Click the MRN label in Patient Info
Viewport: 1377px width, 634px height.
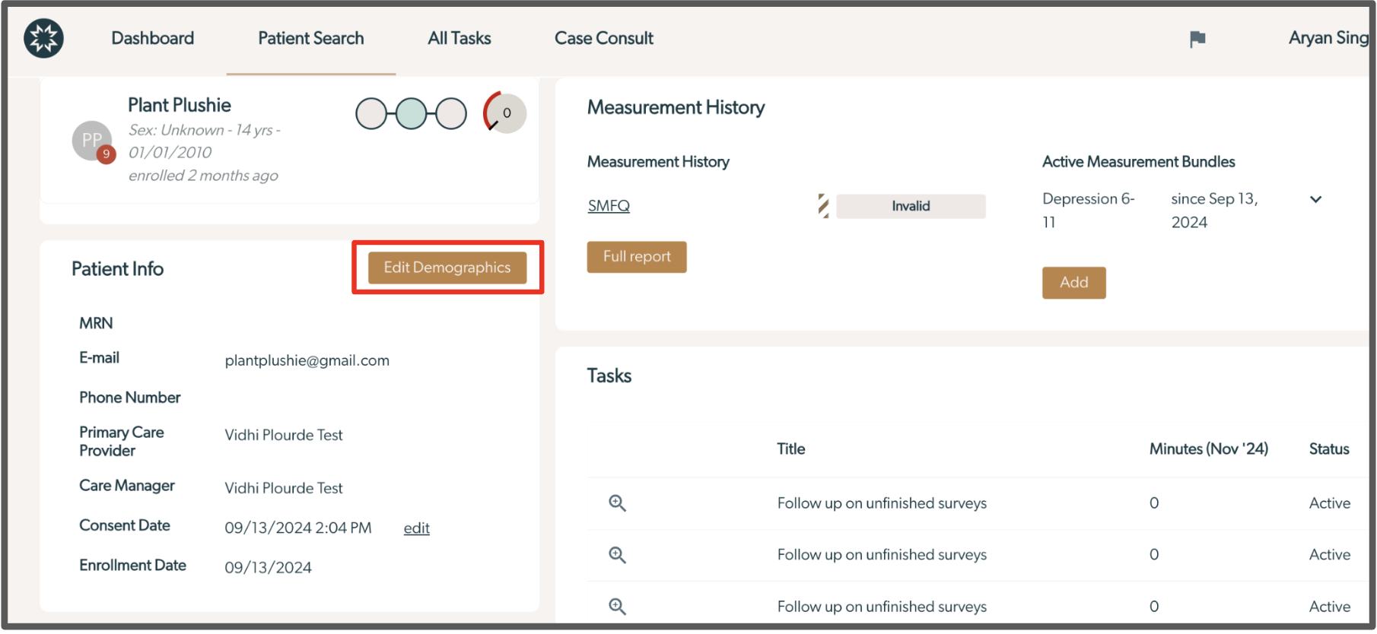(96, 324)
